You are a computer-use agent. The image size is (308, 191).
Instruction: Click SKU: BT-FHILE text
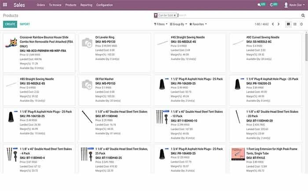click(256, 158)
